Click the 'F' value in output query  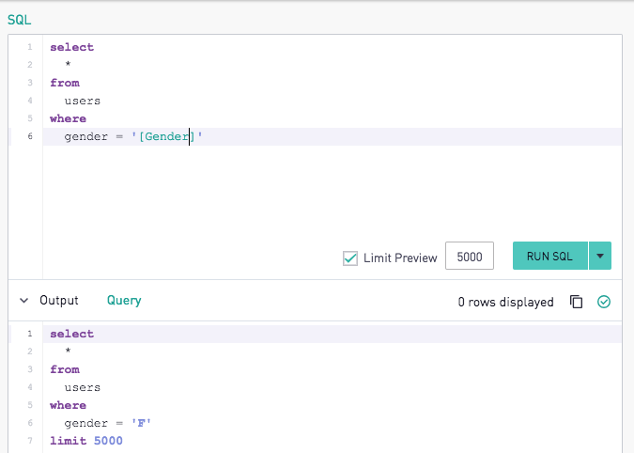pos(141,424)
